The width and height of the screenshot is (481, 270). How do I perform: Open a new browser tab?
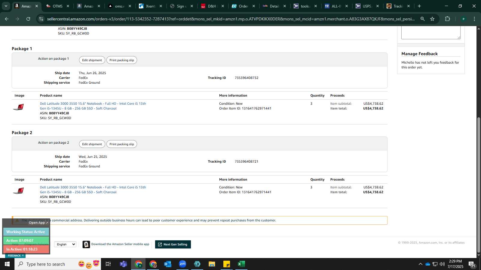click(x=419, y=6)
